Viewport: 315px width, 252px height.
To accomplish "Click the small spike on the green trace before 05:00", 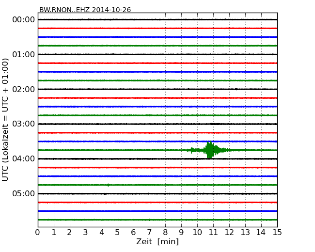I will [x=108, y=185].
